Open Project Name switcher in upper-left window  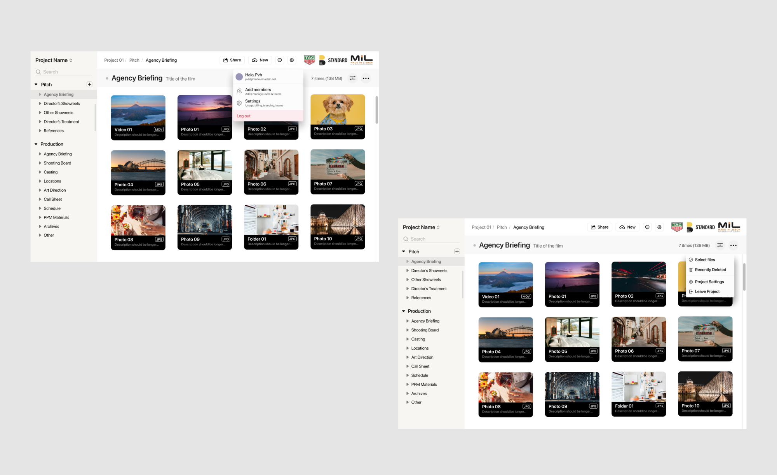pyautogui.click(x=54, y=60)
